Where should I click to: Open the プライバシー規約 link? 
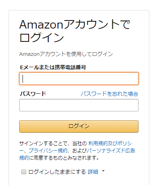48,151
